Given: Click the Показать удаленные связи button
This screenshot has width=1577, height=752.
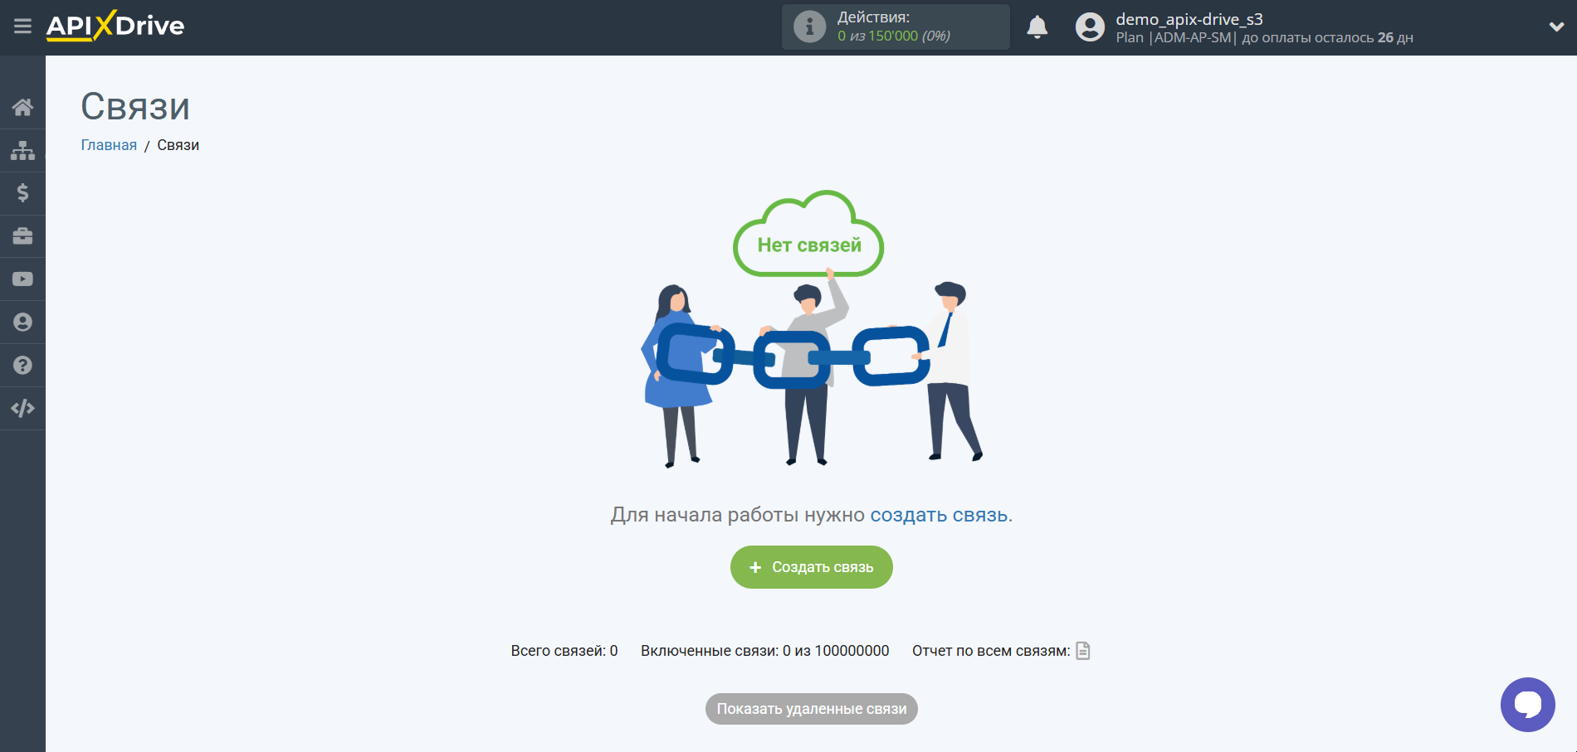Looking at the screenshot, I should (x=812, y=709).
